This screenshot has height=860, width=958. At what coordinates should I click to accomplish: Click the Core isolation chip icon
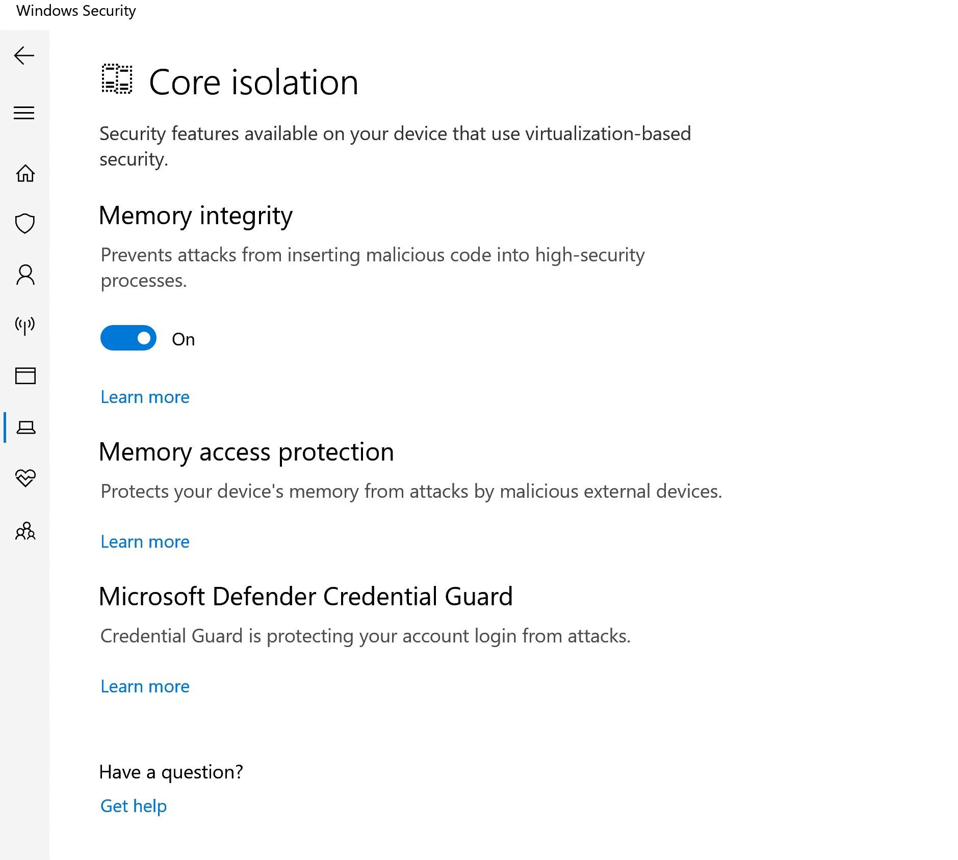pos(117,79)
